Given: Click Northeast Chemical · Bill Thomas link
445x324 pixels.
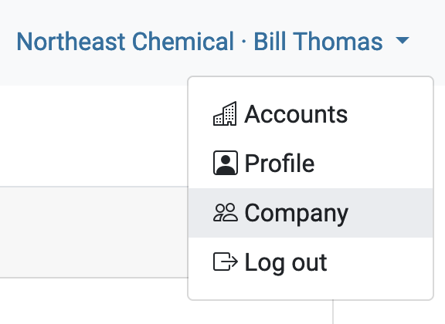Looking at the screenshot, I should tap(213, 42).
